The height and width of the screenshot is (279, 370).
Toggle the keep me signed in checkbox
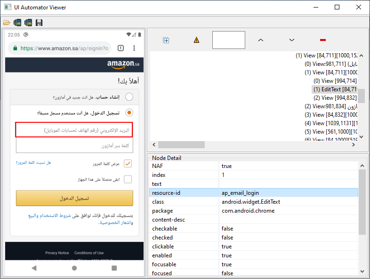128,179
